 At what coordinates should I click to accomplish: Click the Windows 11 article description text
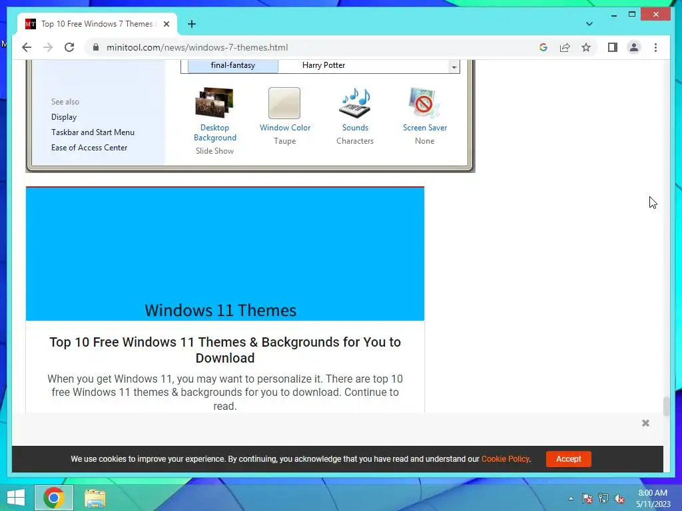(x=225, y=392)
